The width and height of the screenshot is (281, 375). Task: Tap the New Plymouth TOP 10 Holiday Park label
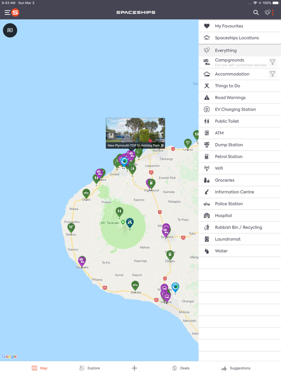134,146
